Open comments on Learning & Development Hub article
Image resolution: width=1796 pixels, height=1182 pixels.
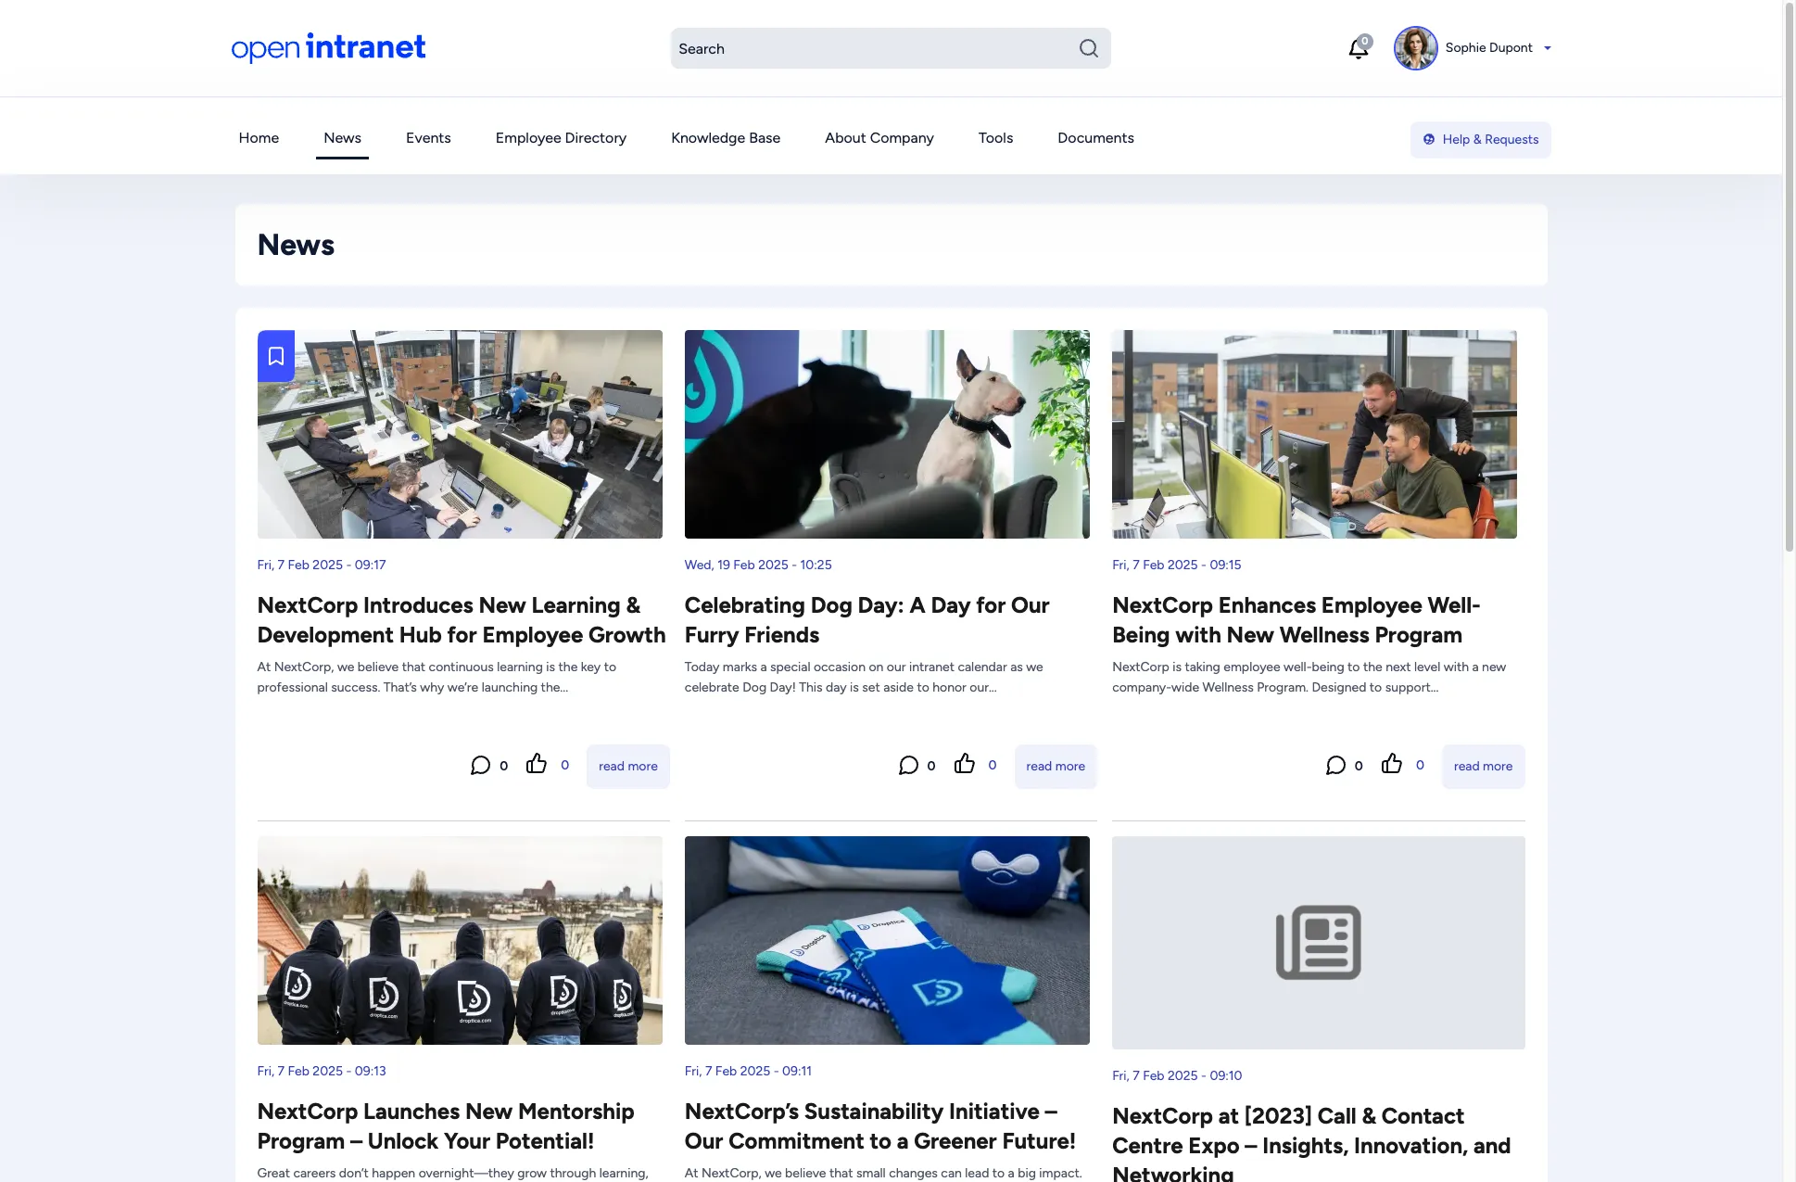[x=480, y=765]
